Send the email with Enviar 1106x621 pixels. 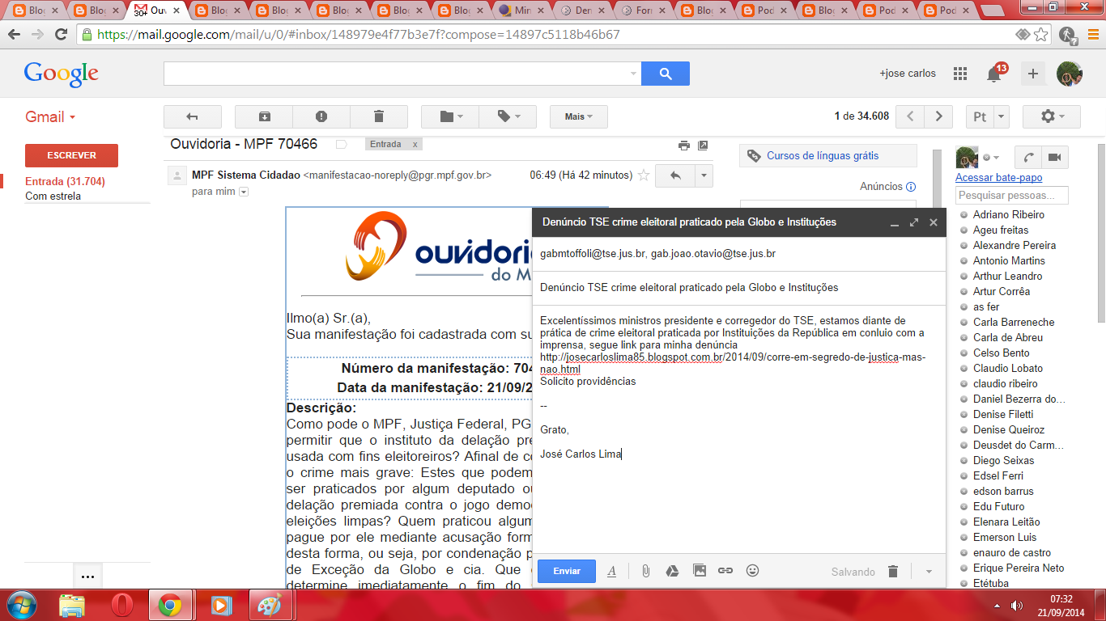567,571
